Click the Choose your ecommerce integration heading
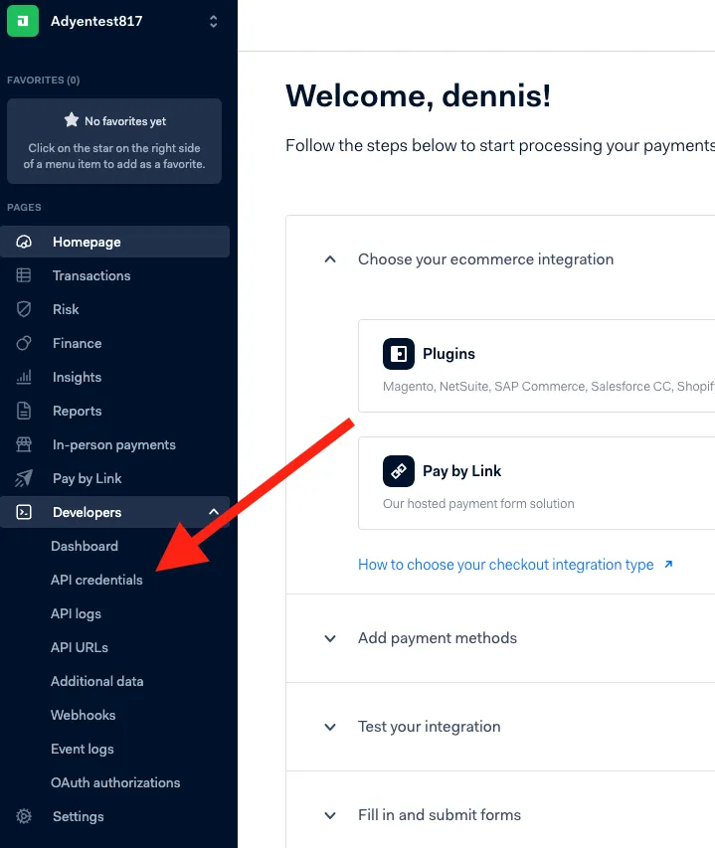This screenshot has width=715, height=848. click(x=485, y=259)
